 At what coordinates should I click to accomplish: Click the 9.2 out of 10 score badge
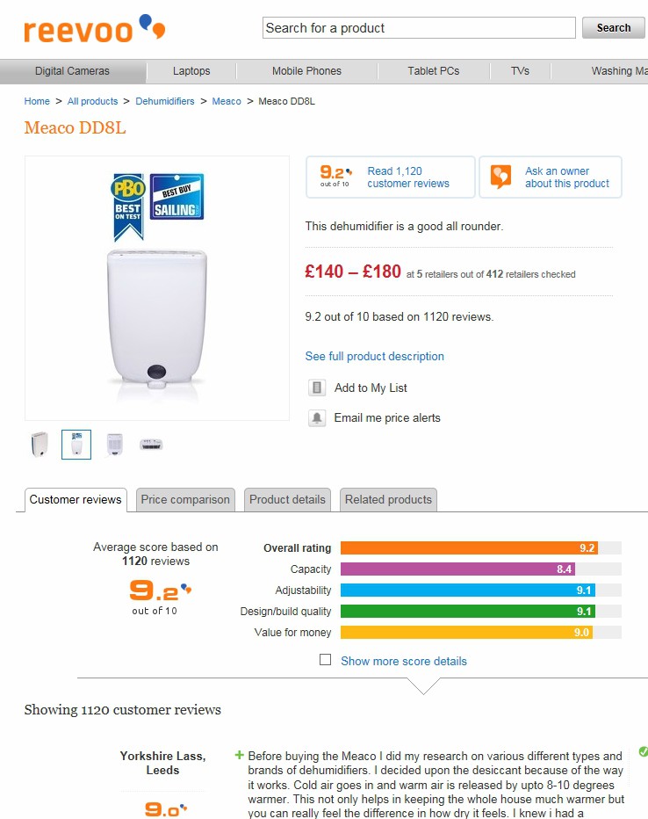335,176
